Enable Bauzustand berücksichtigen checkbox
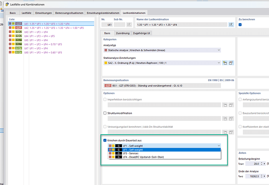 coord(240,113)
